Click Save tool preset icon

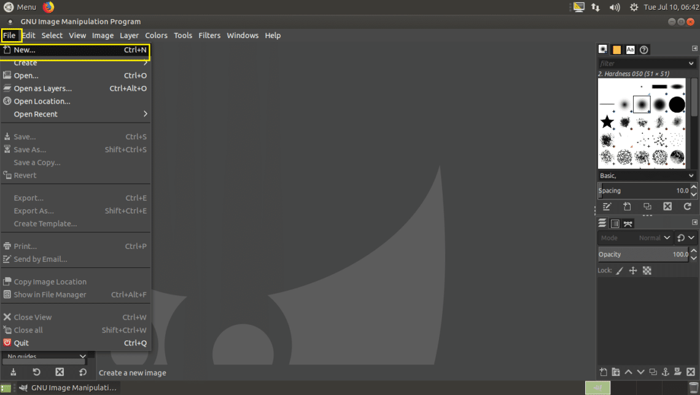click(14, 372)
